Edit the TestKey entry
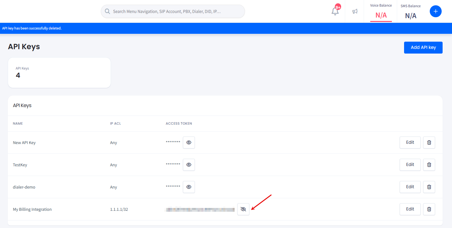Screen dimensions: 452x228 [410, 165]
